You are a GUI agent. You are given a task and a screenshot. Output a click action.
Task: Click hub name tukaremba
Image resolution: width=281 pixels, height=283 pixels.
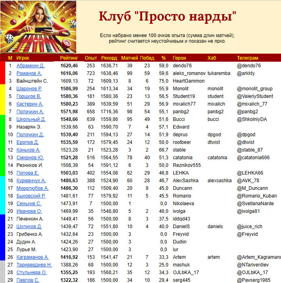[219, 73]
